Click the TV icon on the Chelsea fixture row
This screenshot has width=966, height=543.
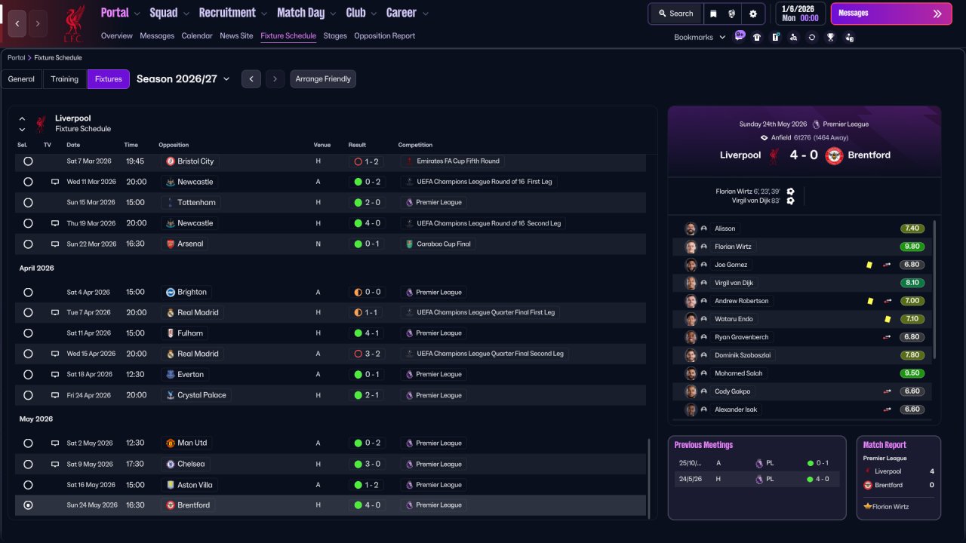click(x=54, y=464)
